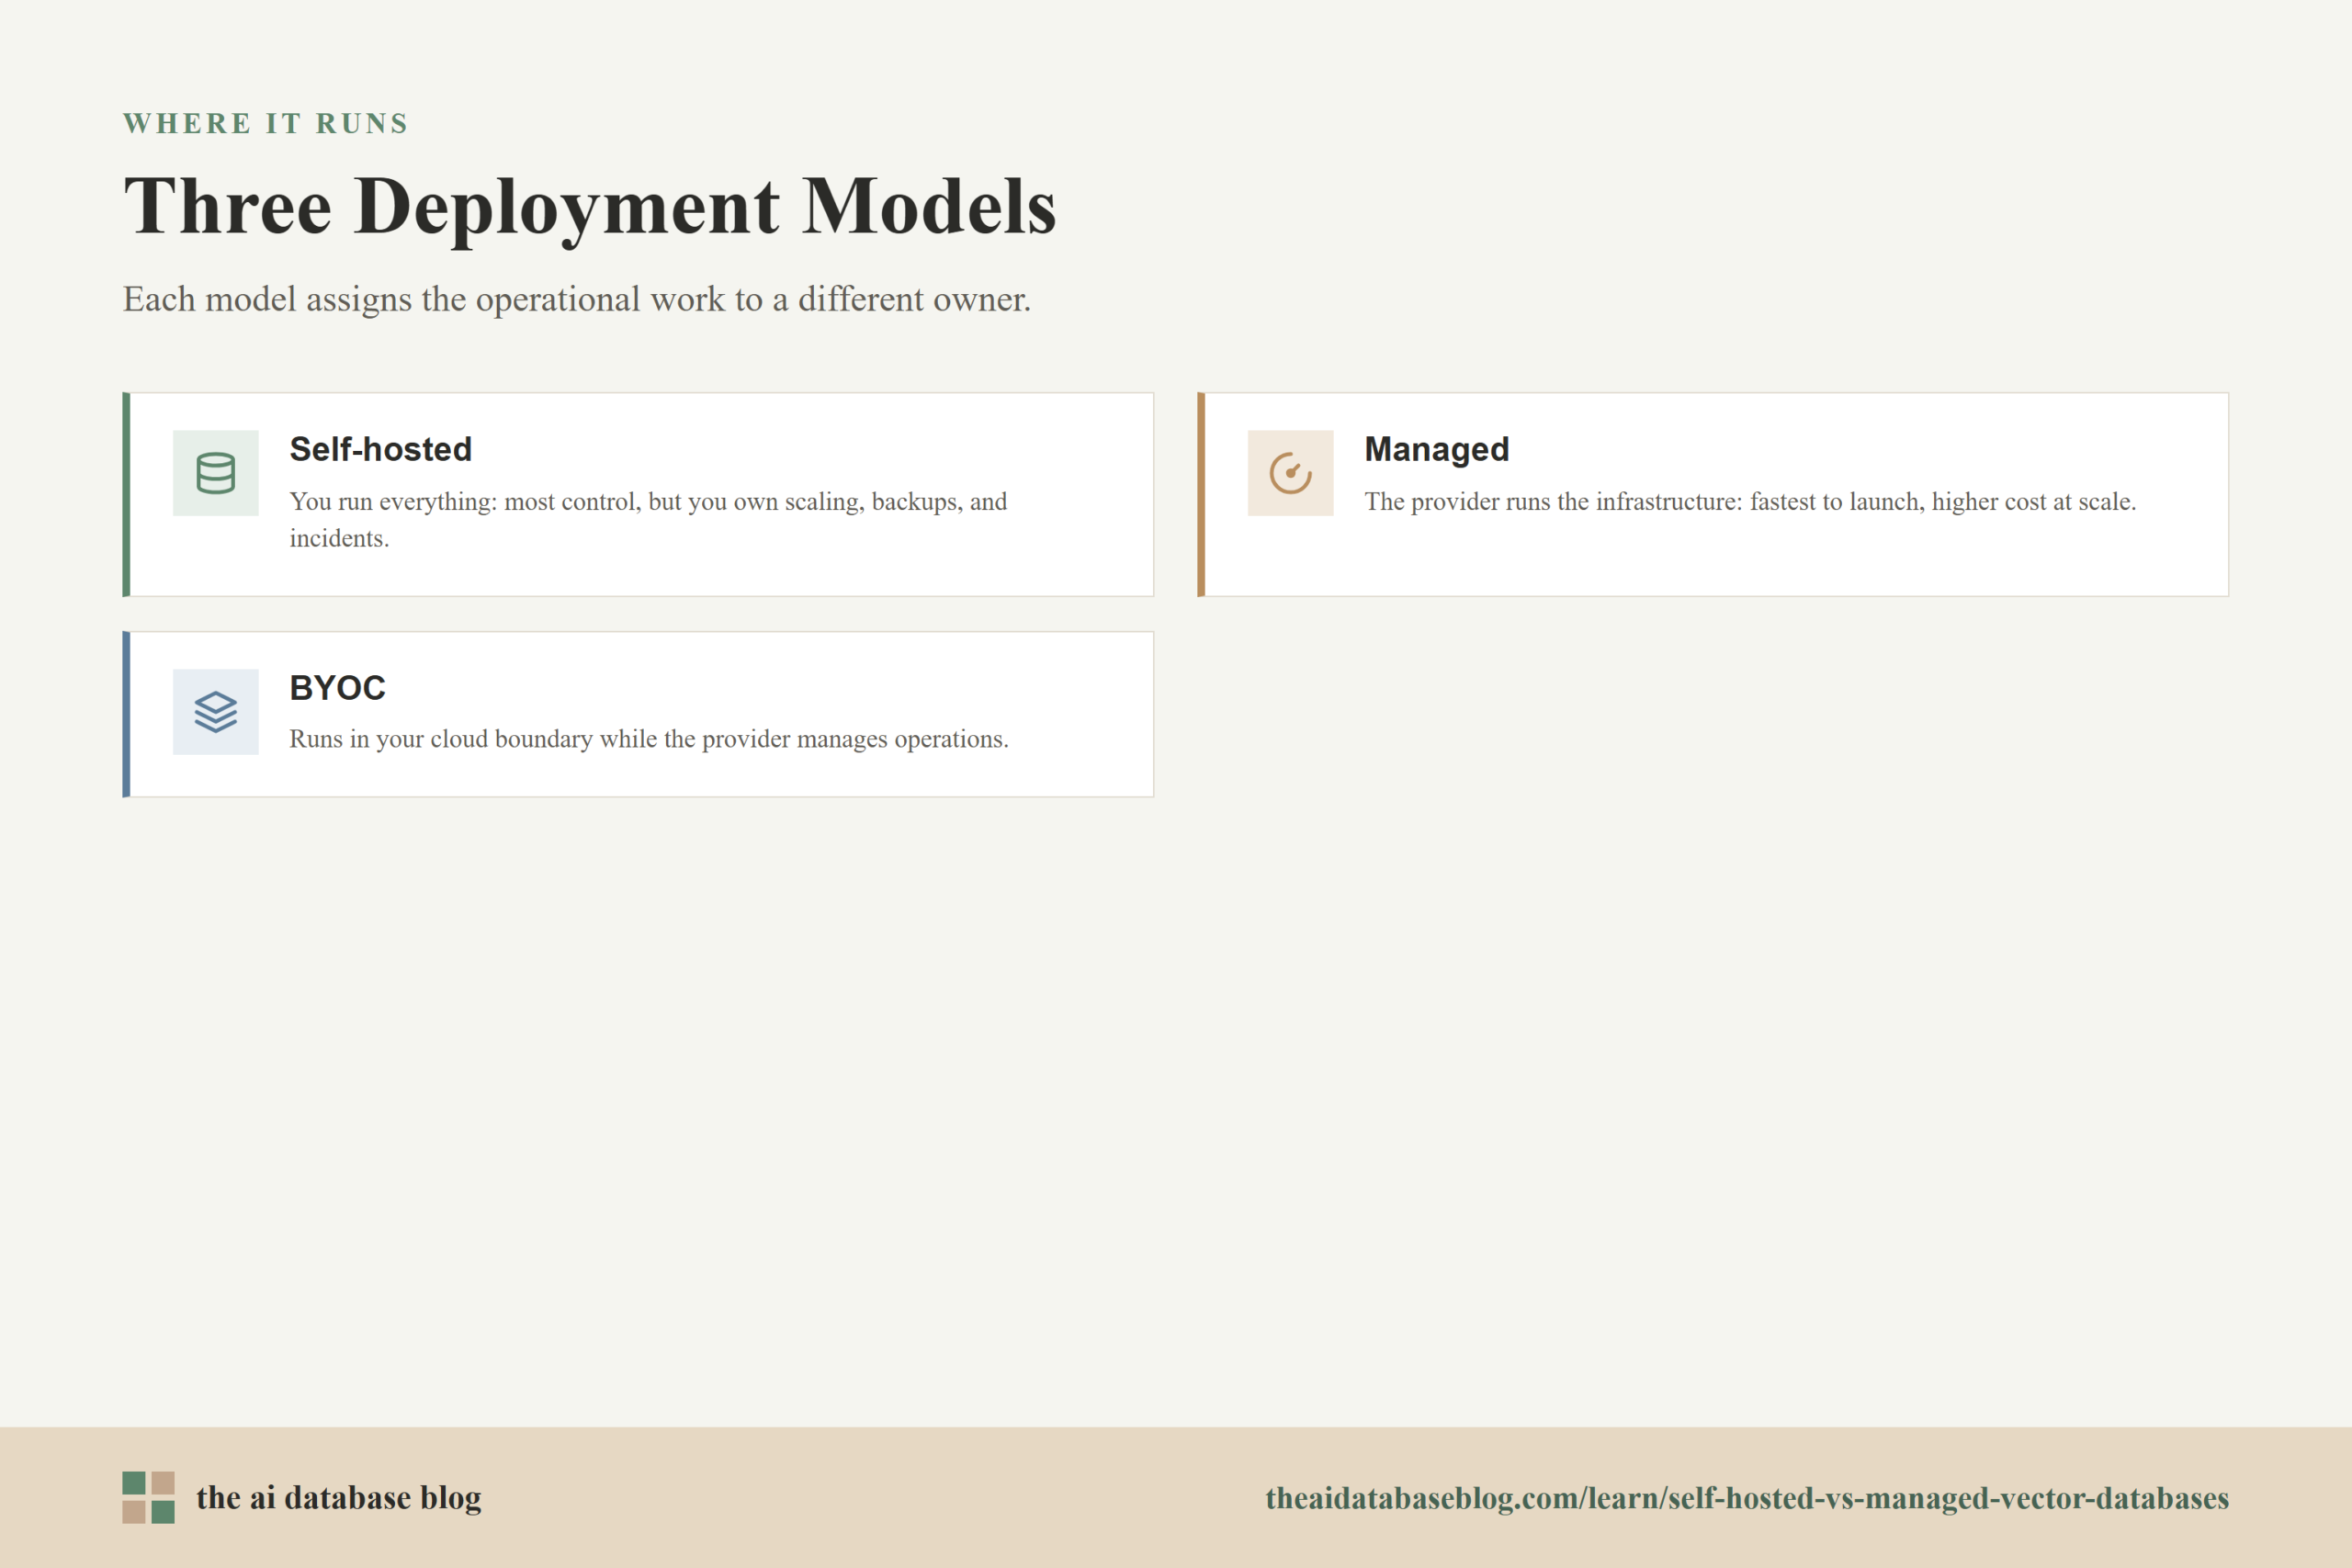
Task: Click the text 'You run everything: most control'
Action: click(x=465, y=502)
